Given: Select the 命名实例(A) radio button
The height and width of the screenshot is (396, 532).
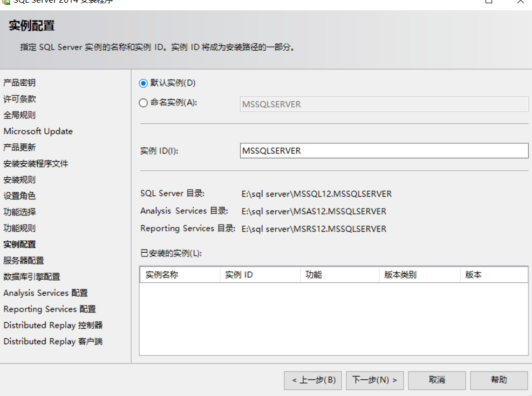Looking at the screenshot, I should click(143, 103).
